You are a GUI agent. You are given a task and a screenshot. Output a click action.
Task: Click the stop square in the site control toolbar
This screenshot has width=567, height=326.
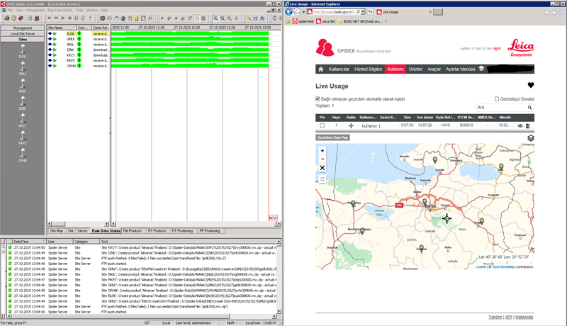click(x=69, y=18)
